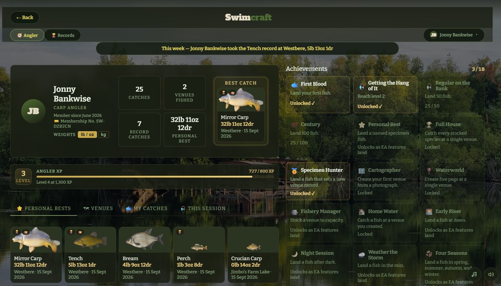Viewport: 501px width, 286px height.
Task: Click the headphones icon on Getting the Hang of It
Action: coord(362,86)
